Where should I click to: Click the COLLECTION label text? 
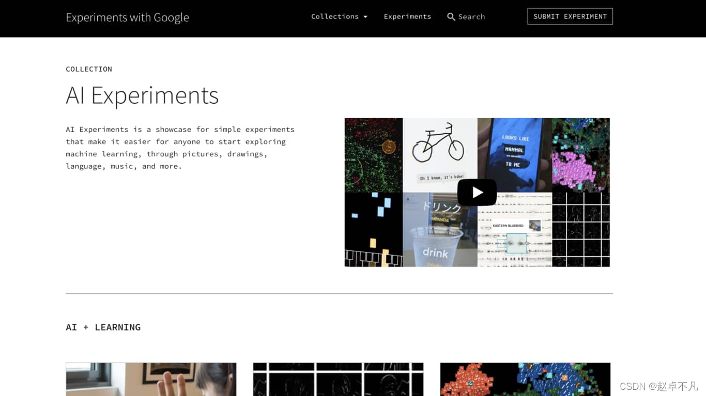click(89, 69)
